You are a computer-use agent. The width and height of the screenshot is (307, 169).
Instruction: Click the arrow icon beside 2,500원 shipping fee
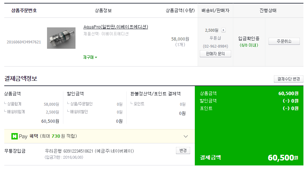223,30
